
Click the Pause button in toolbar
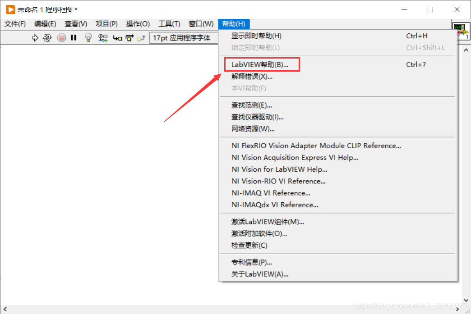(x=74, y=37)
